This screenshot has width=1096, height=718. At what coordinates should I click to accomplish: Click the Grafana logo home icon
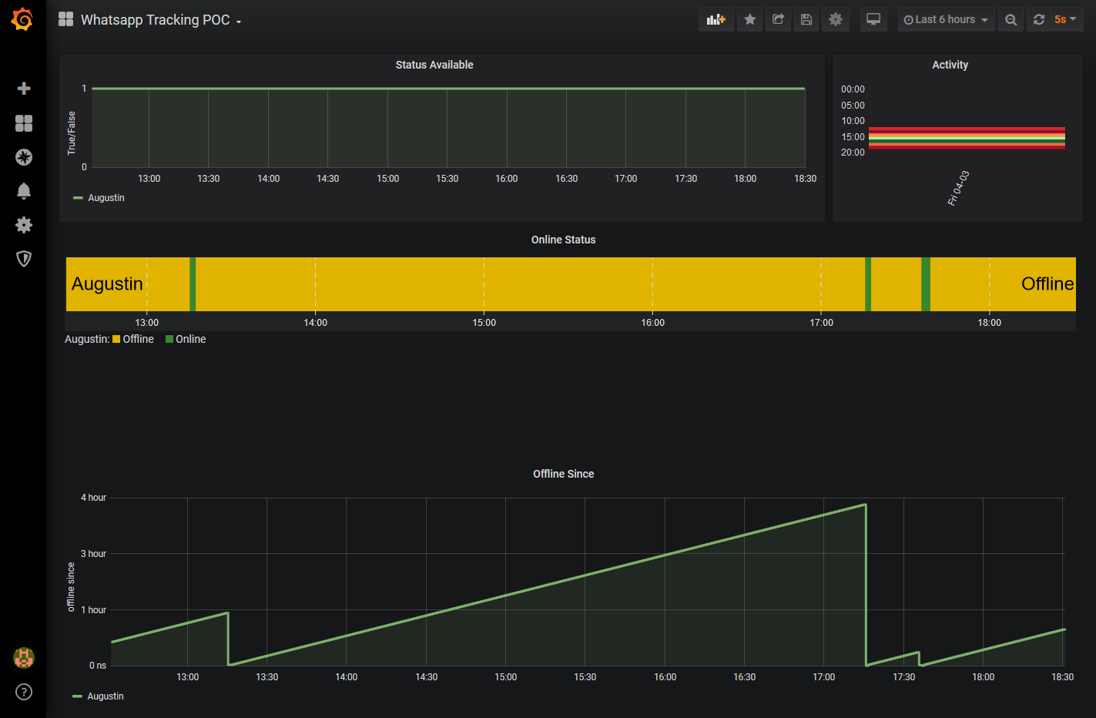coord(22,20)
